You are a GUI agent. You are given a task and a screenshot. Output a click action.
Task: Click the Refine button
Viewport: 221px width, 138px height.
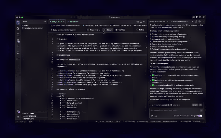click(x=140, y=30)
